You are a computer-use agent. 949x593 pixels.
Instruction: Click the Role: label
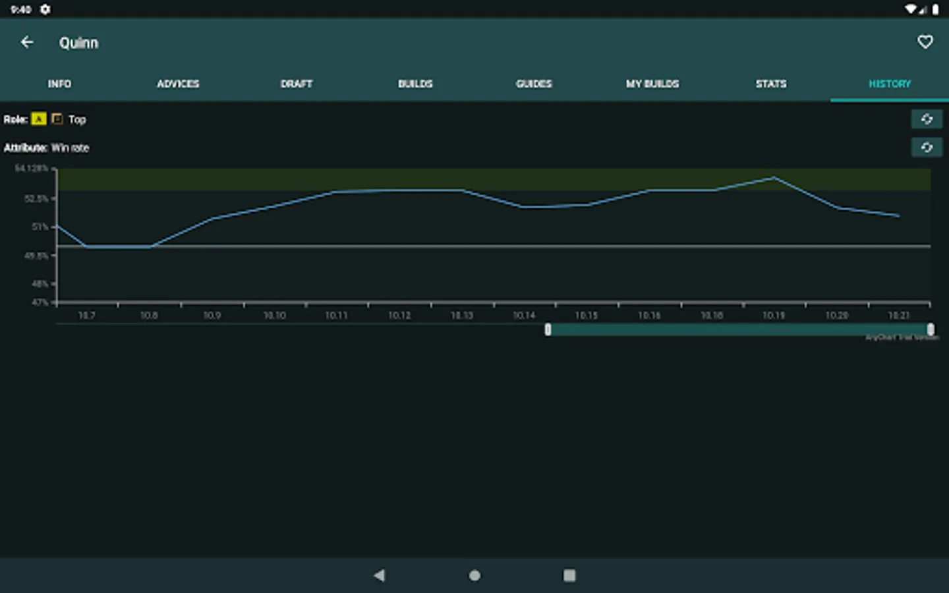16,119
